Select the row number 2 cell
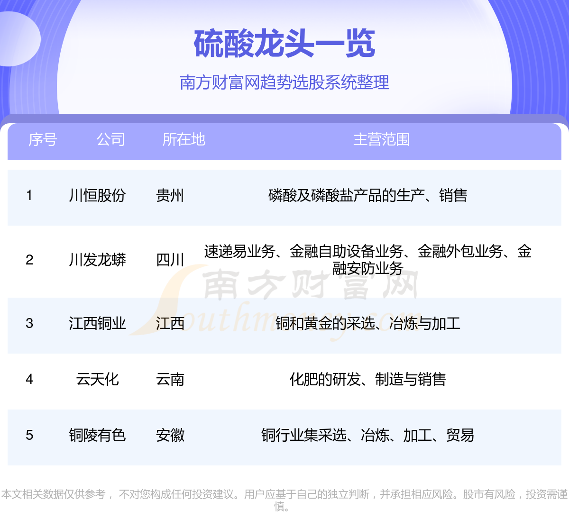 29,260
